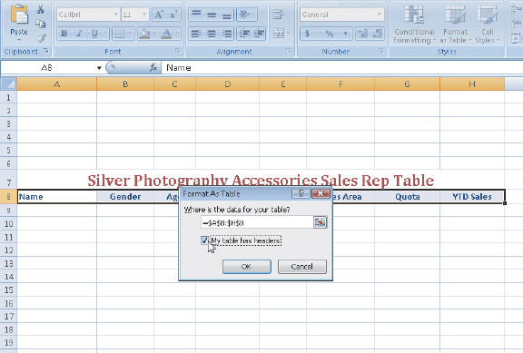Increase font size with Grow Font

pos(159,15)
